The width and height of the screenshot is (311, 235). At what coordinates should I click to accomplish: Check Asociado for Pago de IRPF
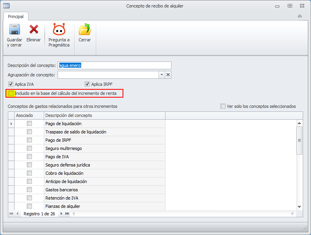tap(29, 140)
